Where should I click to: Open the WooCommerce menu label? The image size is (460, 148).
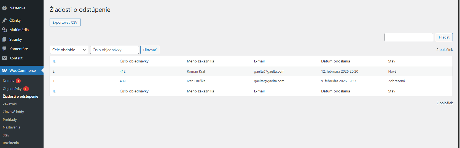pyautogui.click(x=23, y=70)
